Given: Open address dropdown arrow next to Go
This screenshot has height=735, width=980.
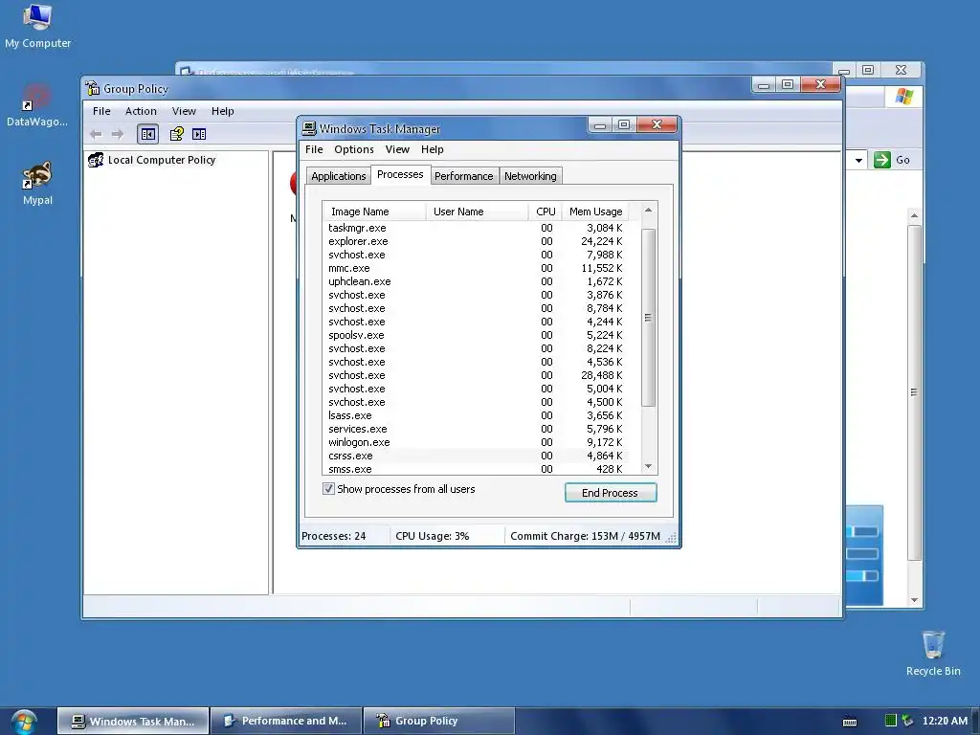Looking at the screenshot, I should click(x=858, y=160).
